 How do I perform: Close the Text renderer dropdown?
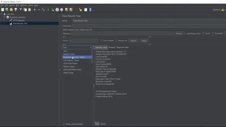click(x=91, y=47)
